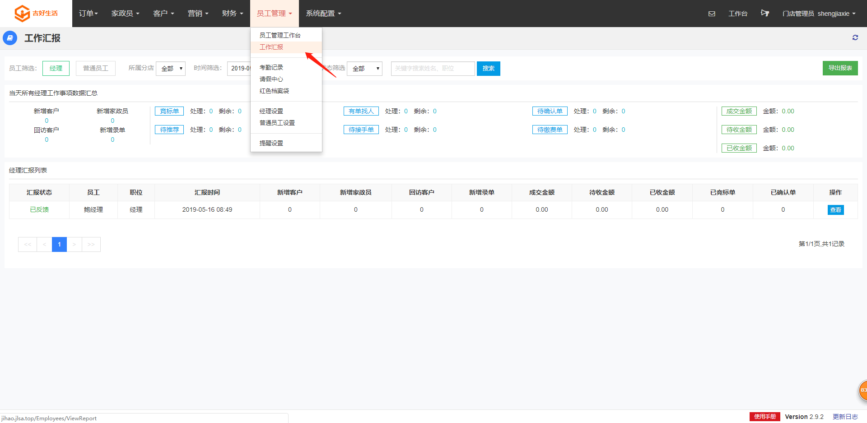The height and width of the screenshot is (423, 867).
Task: Go to pagination page 1
Action: coord(59,244)
